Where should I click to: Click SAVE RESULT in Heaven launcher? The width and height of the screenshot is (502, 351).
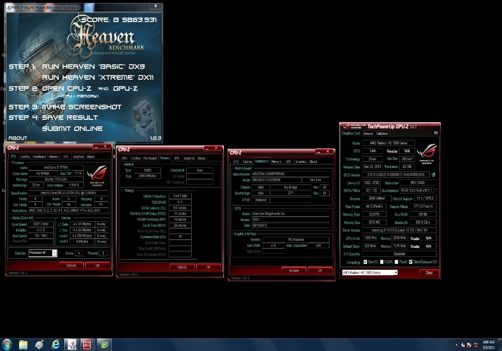(70, 118)
